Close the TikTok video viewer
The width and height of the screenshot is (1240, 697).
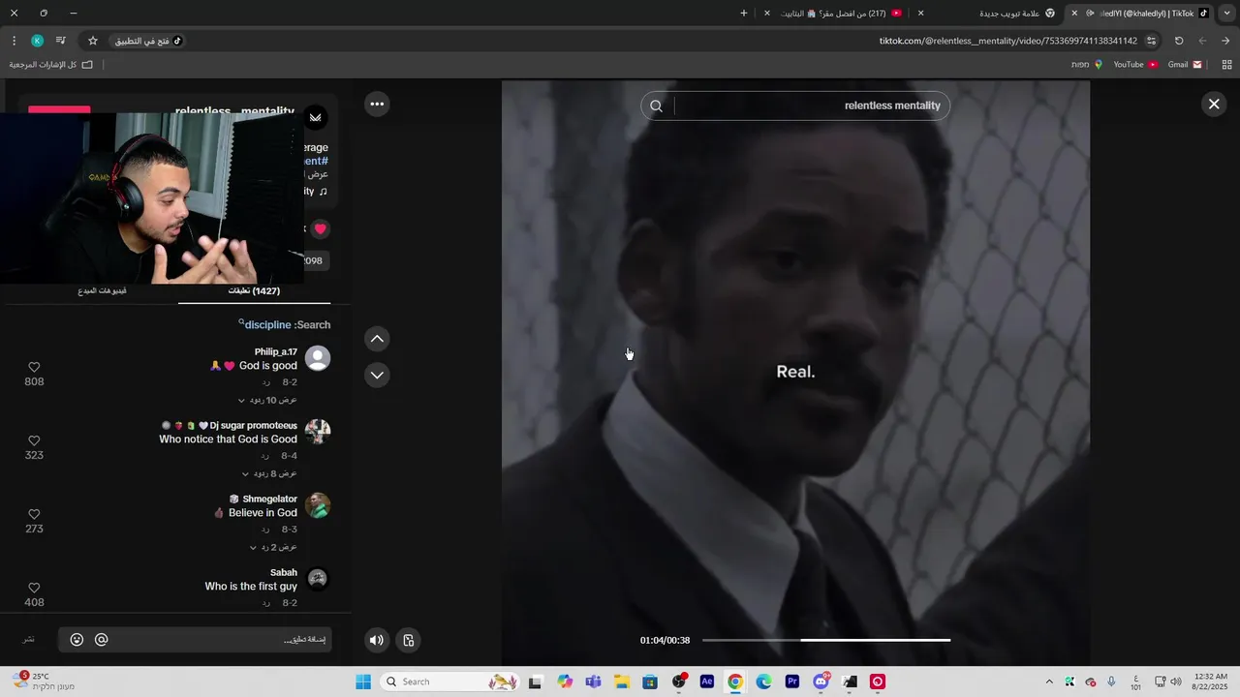(1213, 104)
